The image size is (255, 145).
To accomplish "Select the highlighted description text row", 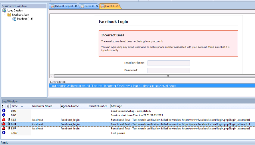I will coord(152,86).
